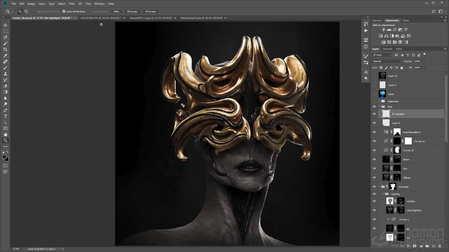This screenshot has width=449, height=252.
Task: Open the Window menu
Action: tap(99, 4)
